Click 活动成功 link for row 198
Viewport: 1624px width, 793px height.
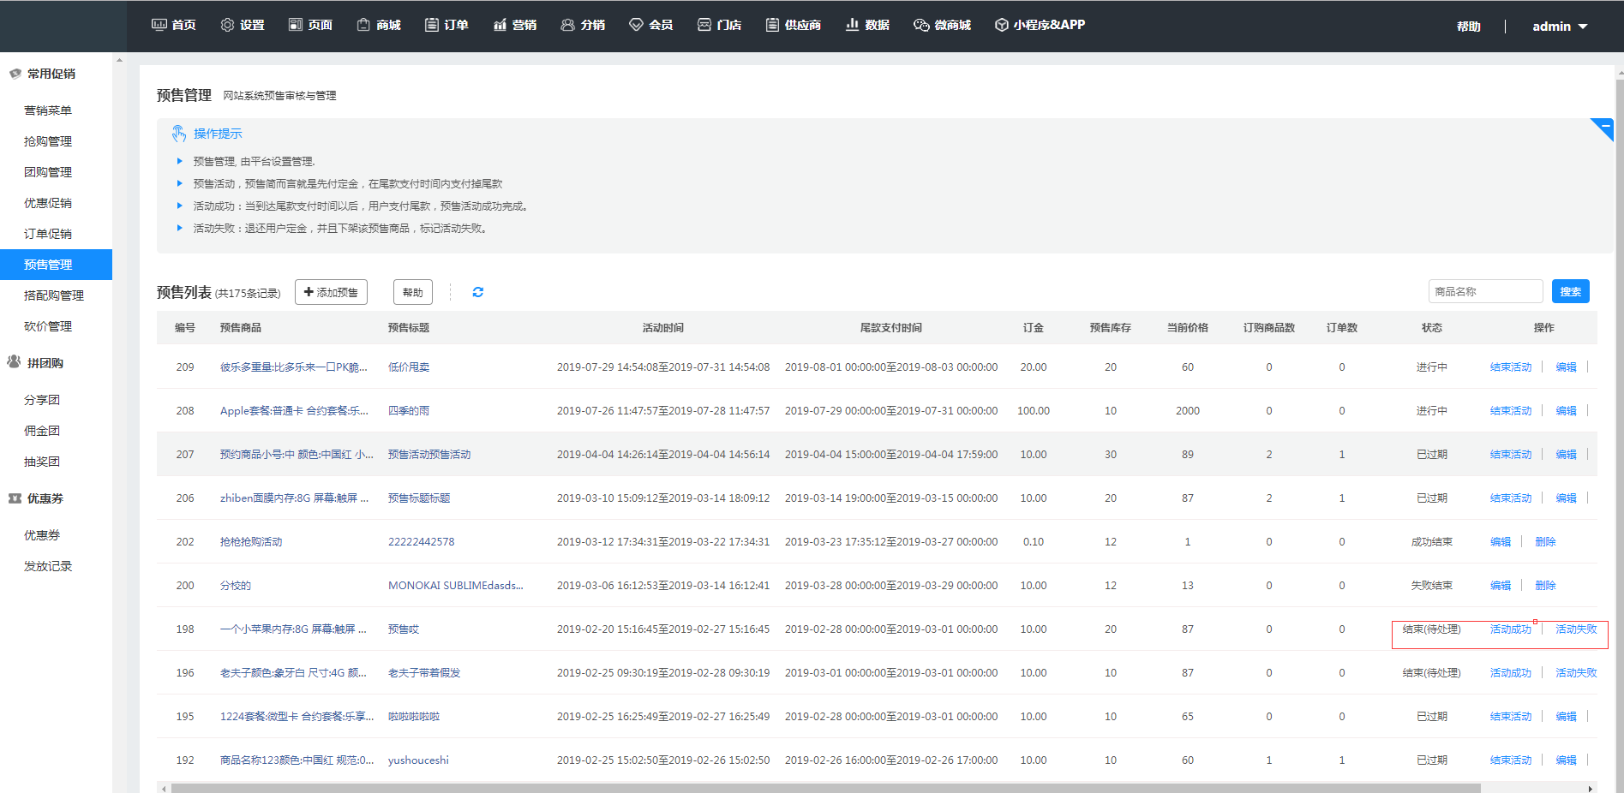point(1510,629)
